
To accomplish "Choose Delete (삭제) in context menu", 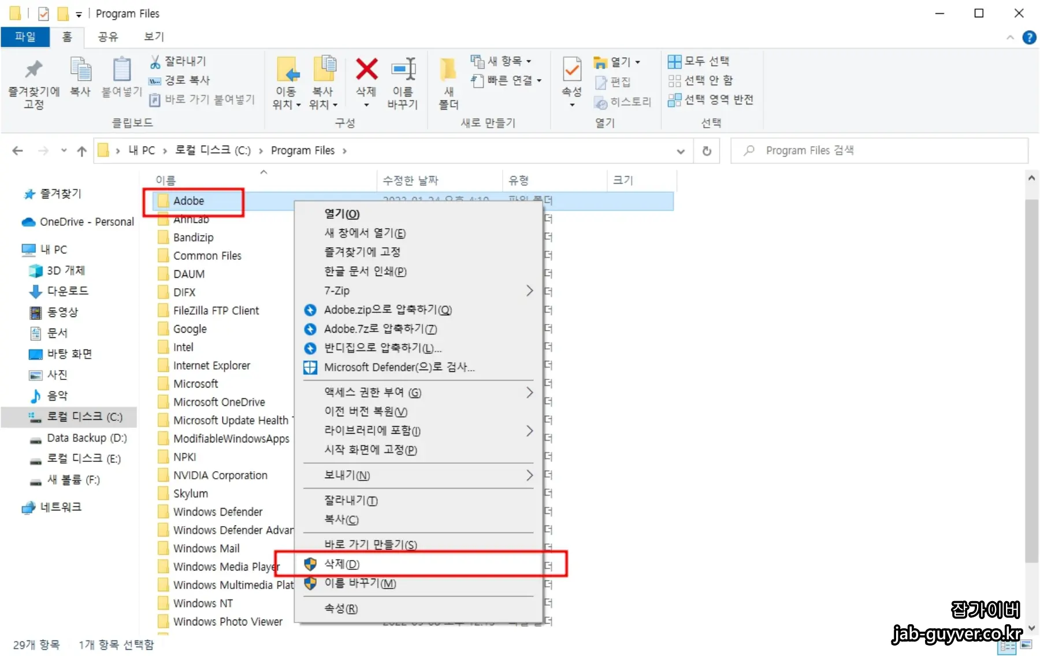I will click(419, 564).
